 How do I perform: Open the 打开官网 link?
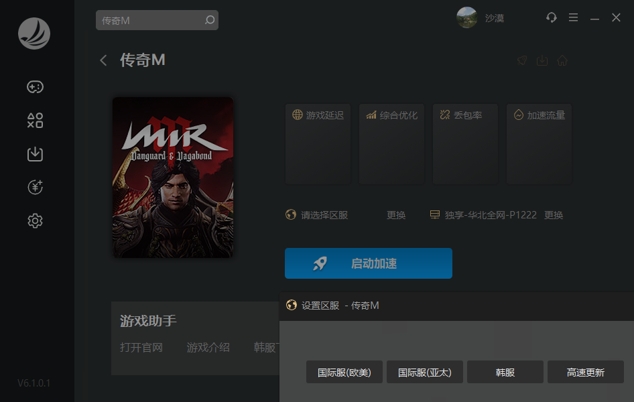coord(141,347)
